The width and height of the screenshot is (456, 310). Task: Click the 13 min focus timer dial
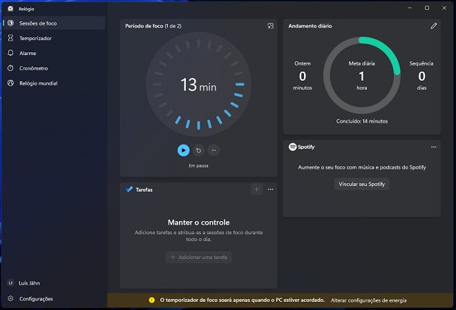pyautogui.click(x=198, y=85)
